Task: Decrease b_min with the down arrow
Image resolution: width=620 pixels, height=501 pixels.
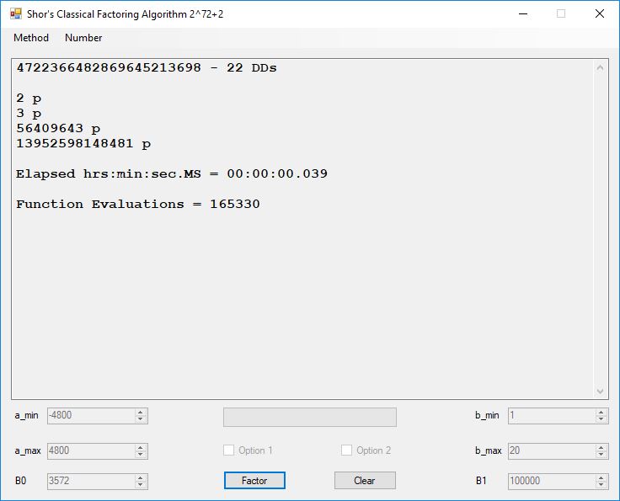Action: tap(601, 419)
